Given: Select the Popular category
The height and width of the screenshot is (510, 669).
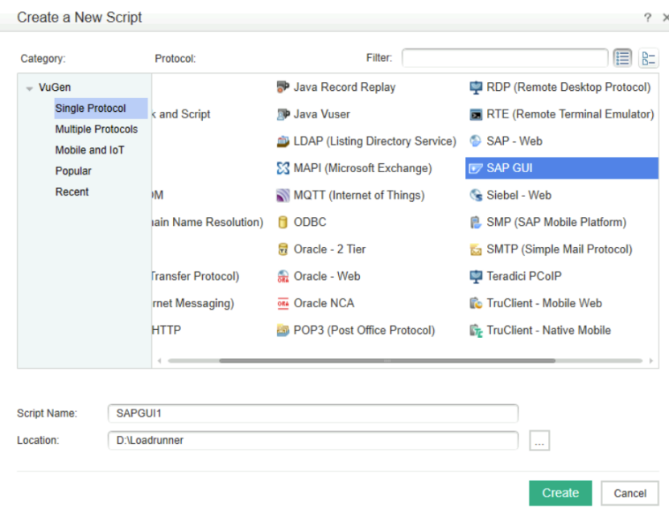Looking at the screenshot, I should point(73,171).
